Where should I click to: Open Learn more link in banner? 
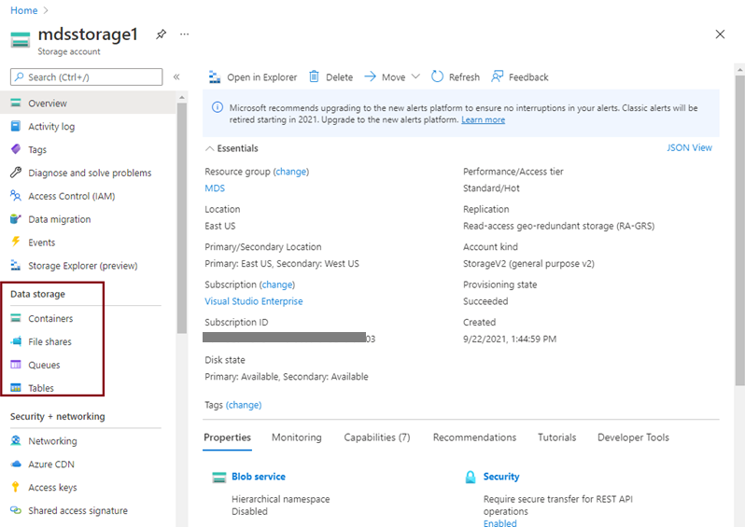click(484, 119)
